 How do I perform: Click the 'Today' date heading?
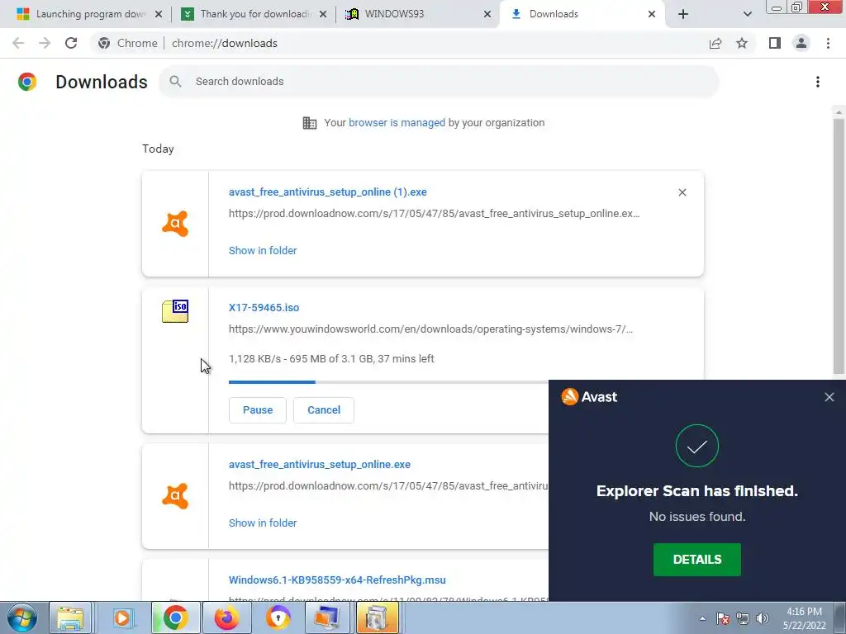158,149
